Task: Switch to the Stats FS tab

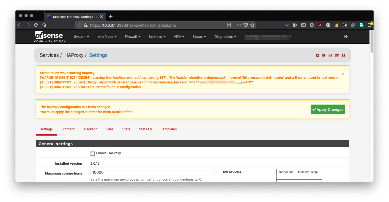Action: 146,129
